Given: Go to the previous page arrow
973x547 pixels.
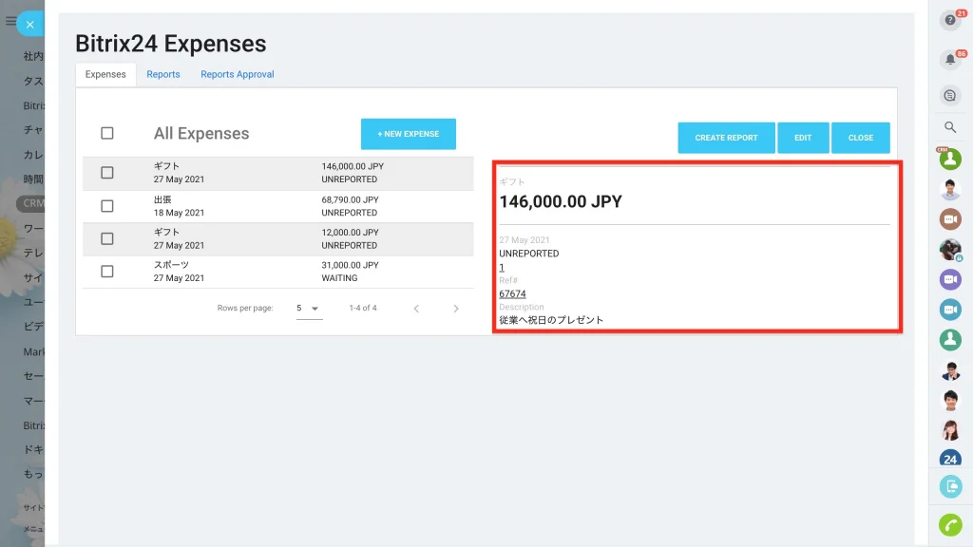Looking at the screenshot, I should [x=416, y=309].
